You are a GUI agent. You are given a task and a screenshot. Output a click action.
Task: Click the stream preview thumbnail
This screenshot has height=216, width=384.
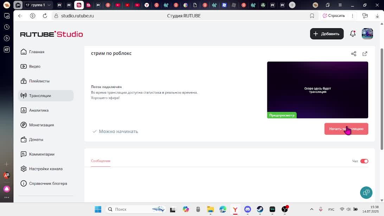click(318, 90)
